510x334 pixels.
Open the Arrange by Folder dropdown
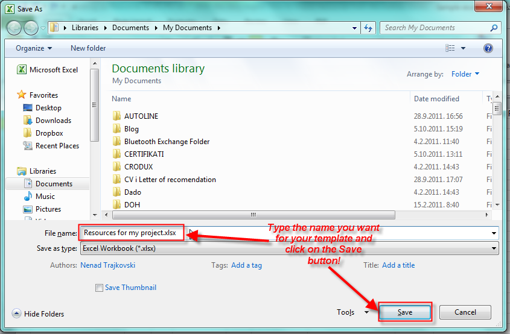(465, 74)
